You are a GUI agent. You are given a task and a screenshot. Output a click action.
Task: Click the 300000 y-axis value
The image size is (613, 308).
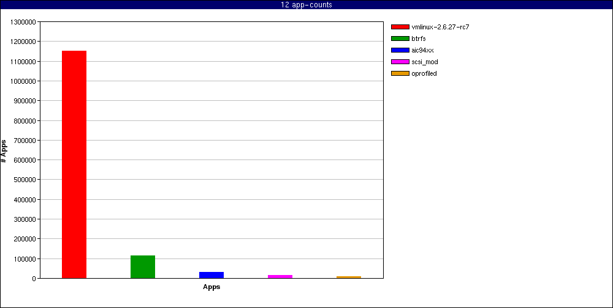coord(25,219)
